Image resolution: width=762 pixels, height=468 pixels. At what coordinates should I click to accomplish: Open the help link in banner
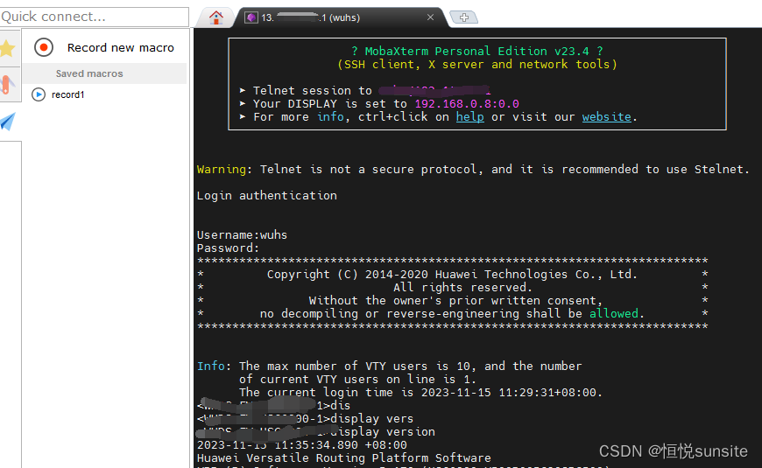470,117
